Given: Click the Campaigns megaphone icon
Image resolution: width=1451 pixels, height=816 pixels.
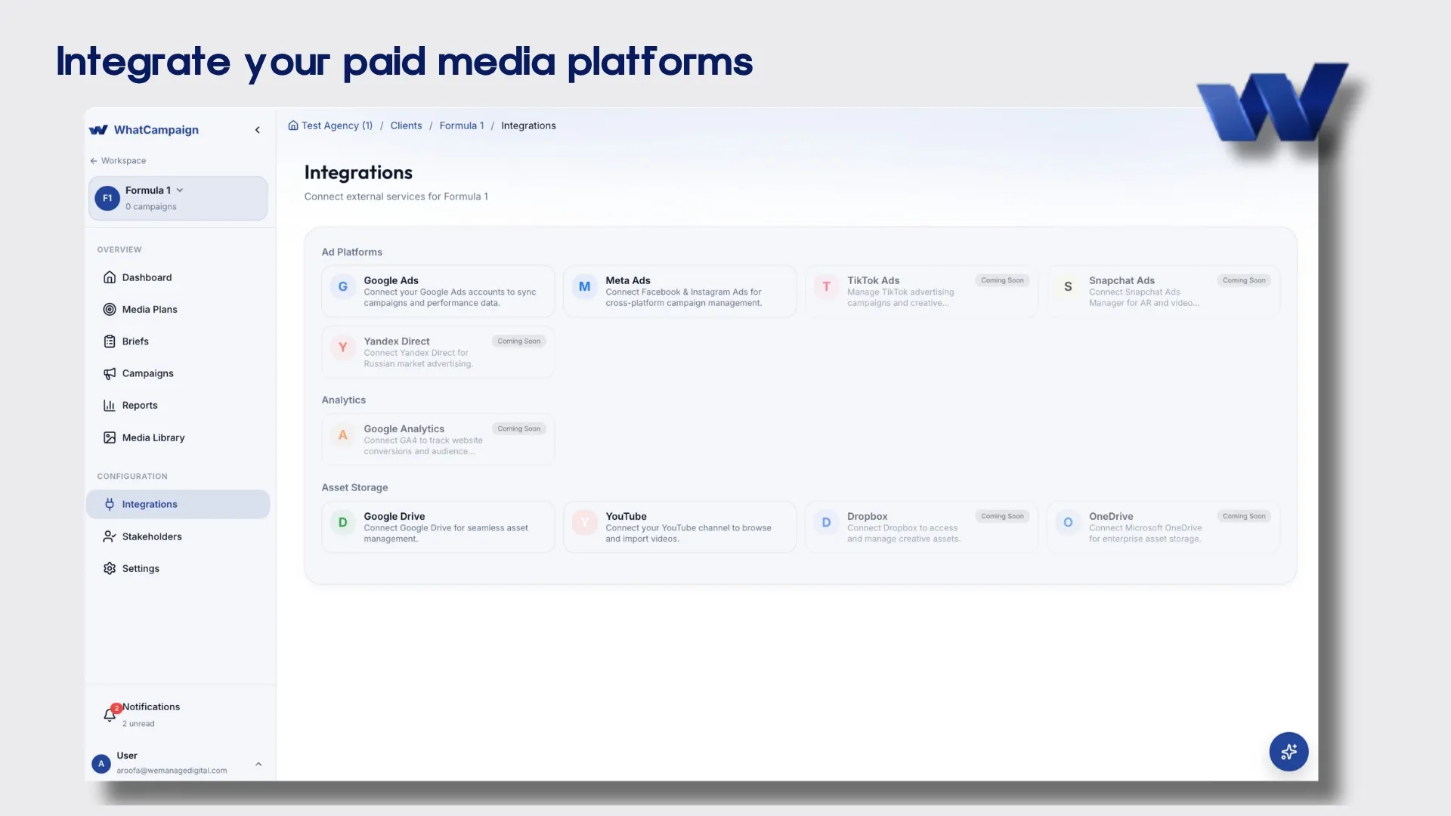Looking at the screenshot, I should [x=110, y=373].
